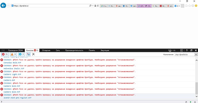Open dev tools help question mark
198x103 pixels.
(x=187, y=51)
